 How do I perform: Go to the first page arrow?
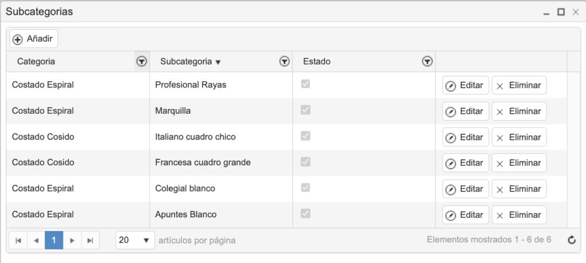point(18,241)
